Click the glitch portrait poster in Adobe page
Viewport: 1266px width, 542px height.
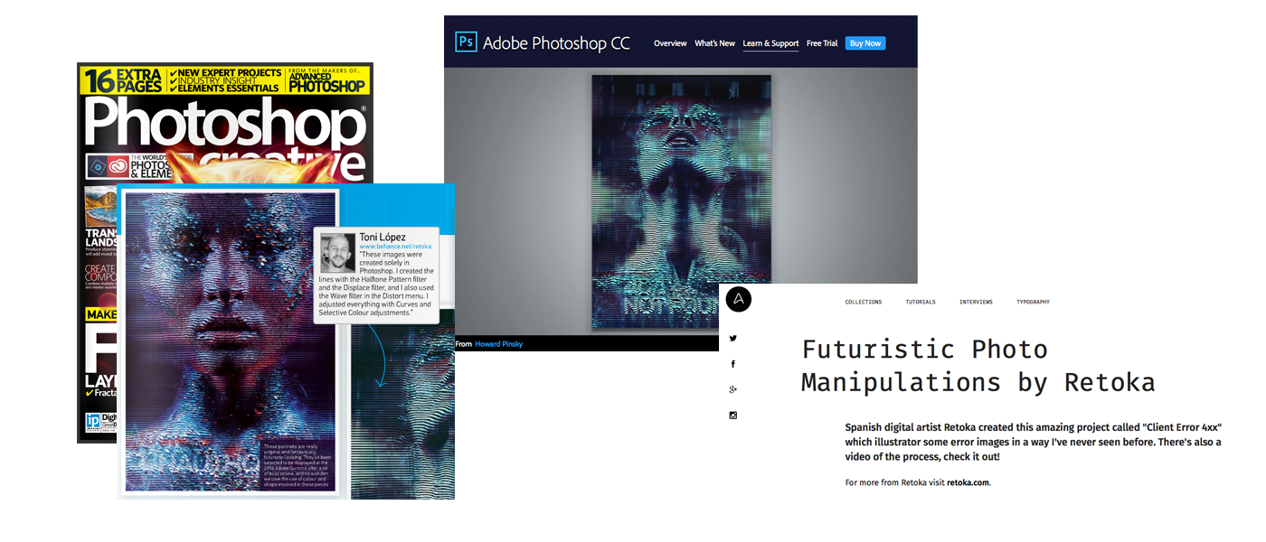point(682,201)
